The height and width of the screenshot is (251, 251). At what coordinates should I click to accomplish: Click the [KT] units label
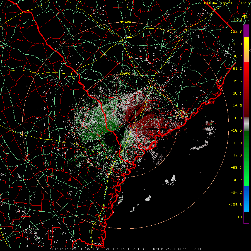[238, 19]
